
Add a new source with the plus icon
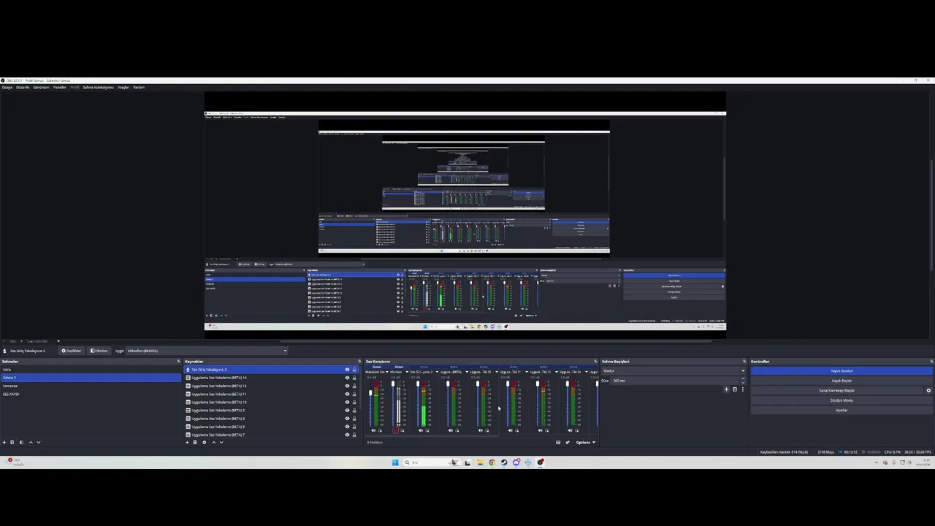point(187,442)
